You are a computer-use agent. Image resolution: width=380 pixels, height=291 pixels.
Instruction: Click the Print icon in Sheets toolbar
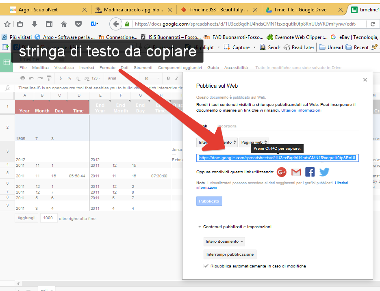(x=23, y=78)
